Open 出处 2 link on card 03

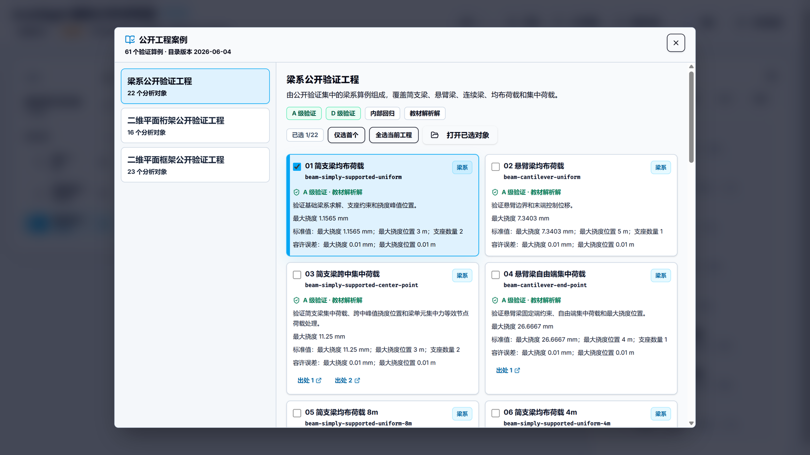347,380
